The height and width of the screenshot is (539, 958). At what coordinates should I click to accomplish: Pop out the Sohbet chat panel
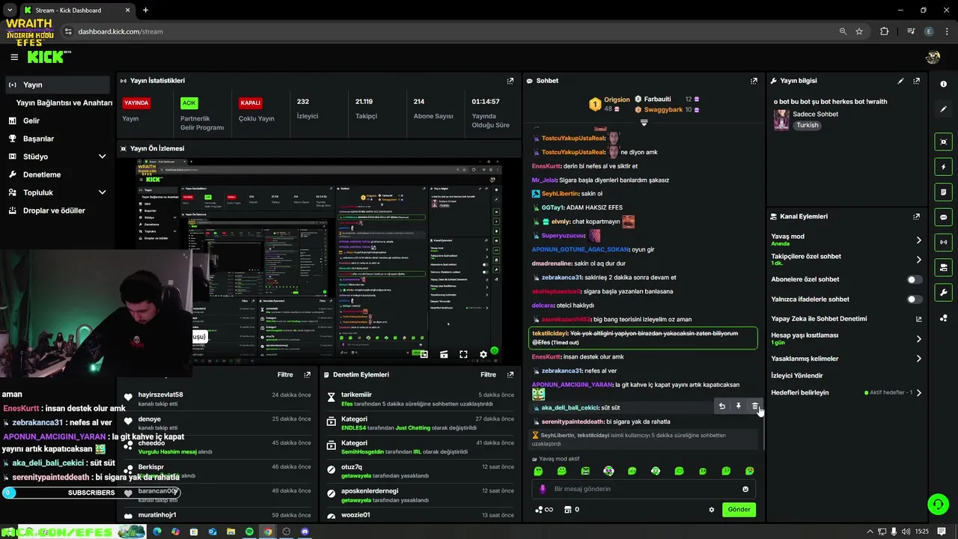(x=754, y=81)
